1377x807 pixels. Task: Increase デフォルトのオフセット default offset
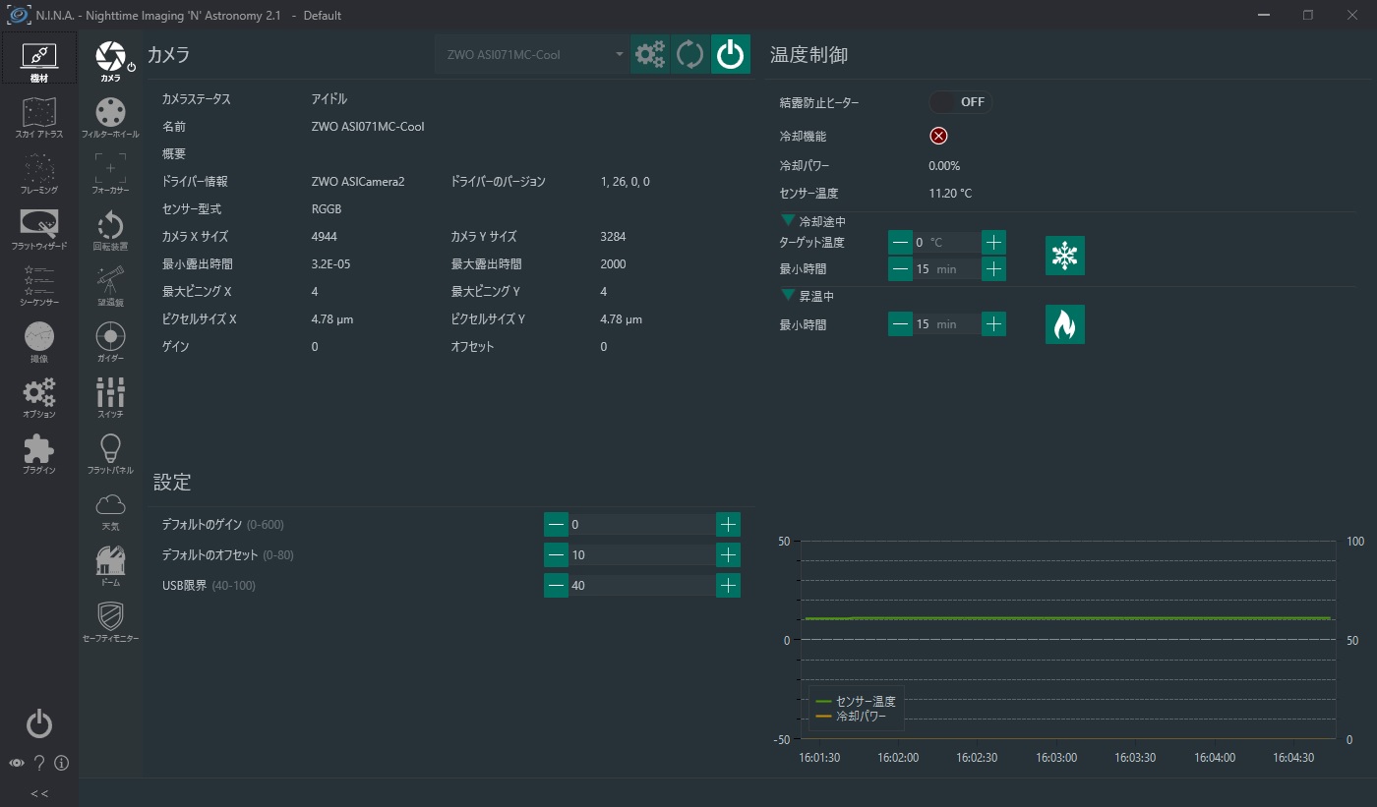[x=728, y=555]
